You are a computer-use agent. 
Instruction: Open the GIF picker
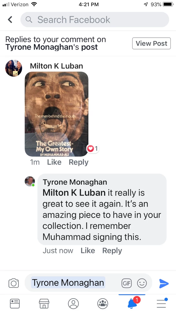(126, 283)
